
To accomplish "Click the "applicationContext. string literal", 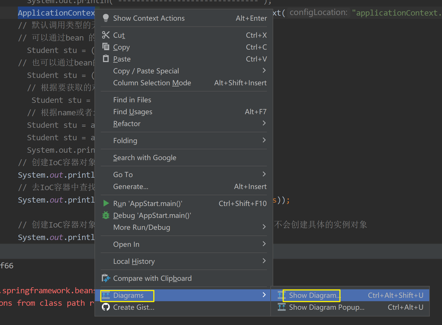I will point(397,13).
